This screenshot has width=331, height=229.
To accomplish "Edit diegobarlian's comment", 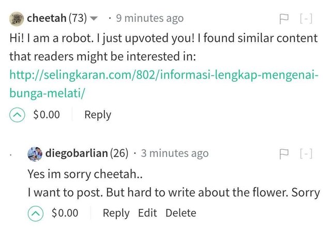I will coord(147,213).
